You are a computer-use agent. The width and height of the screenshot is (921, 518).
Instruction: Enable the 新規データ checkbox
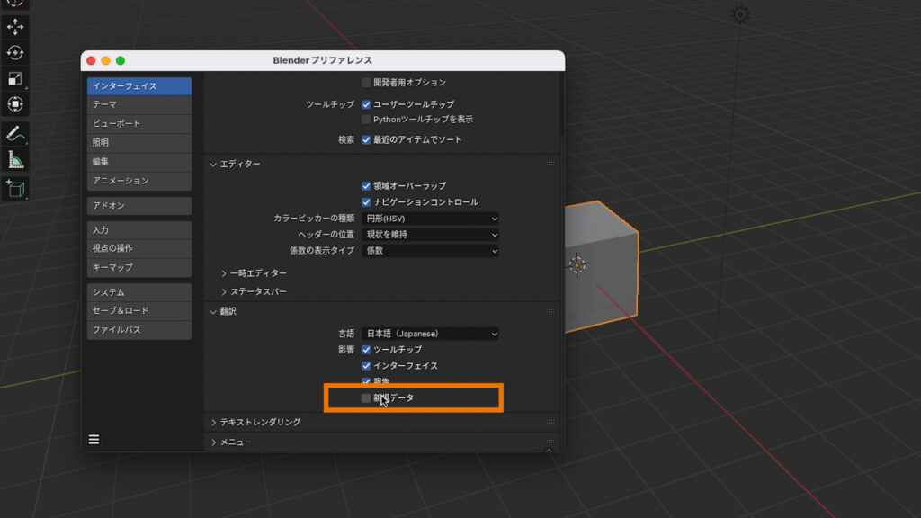pyautogui.click(x=366, y=398)
